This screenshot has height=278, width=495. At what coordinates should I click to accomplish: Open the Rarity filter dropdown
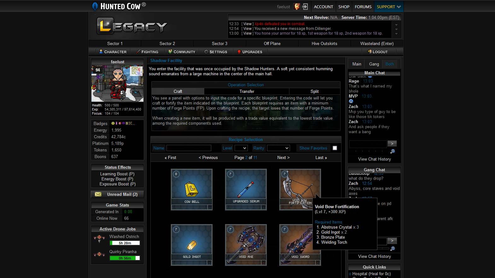[x=278, y=148]
